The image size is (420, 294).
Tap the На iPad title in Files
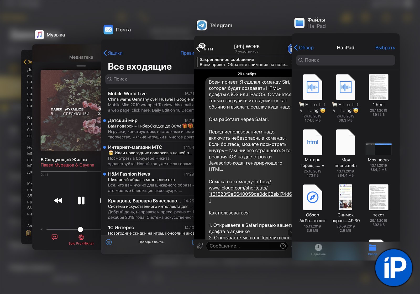click(345, 48)
